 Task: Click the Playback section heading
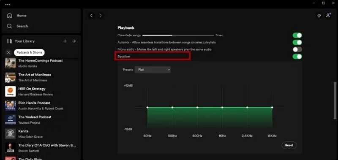tap(126, 28)
